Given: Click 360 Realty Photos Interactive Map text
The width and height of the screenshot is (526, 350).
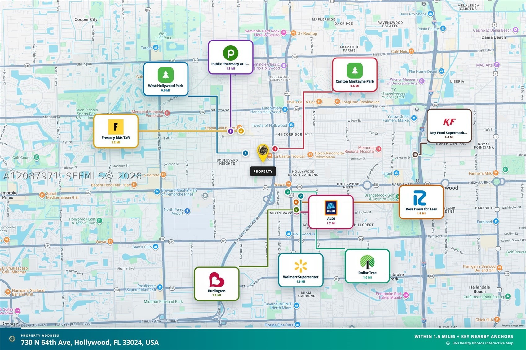Looking at the screenshot, I should click(x=483, y=343).
